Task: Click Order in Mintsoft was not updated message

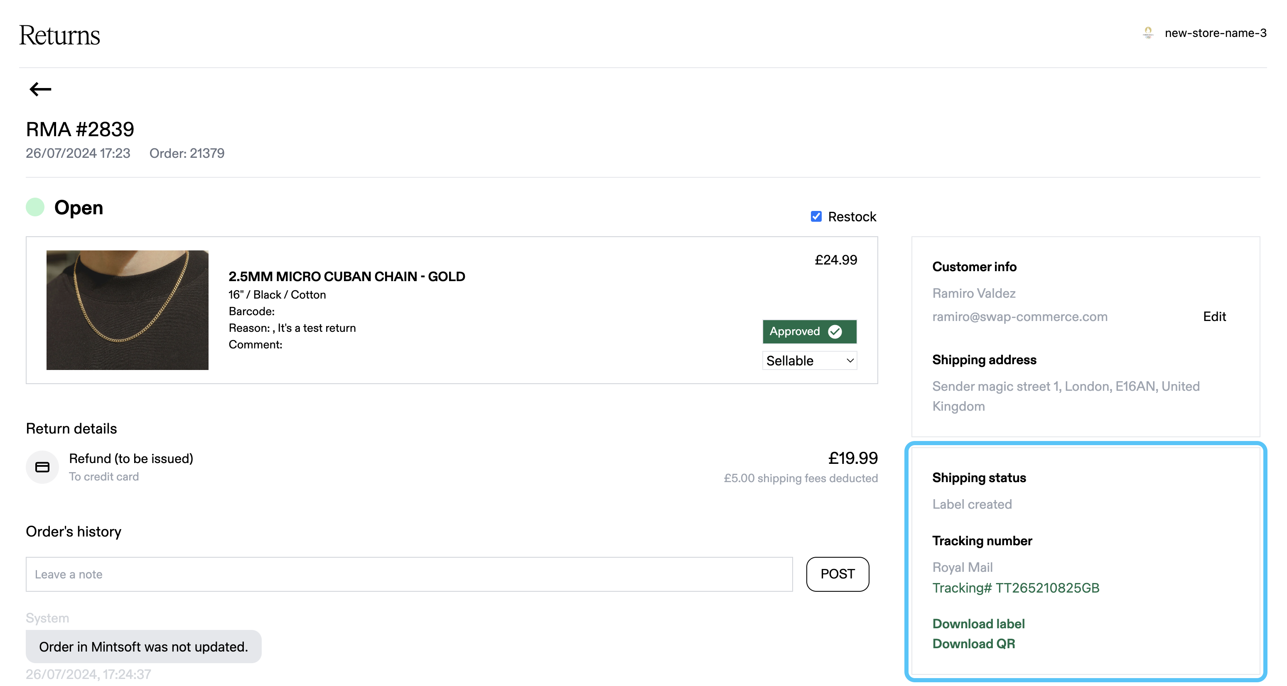Action: [143, 647]
